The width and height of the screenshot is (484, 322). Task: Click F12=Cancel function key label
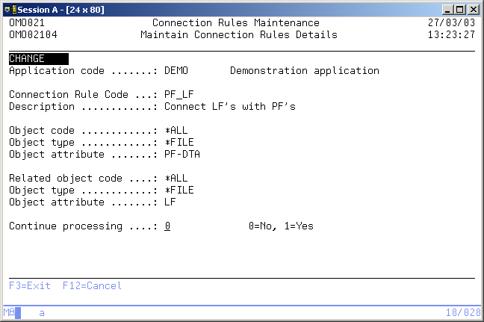point(92,286)
